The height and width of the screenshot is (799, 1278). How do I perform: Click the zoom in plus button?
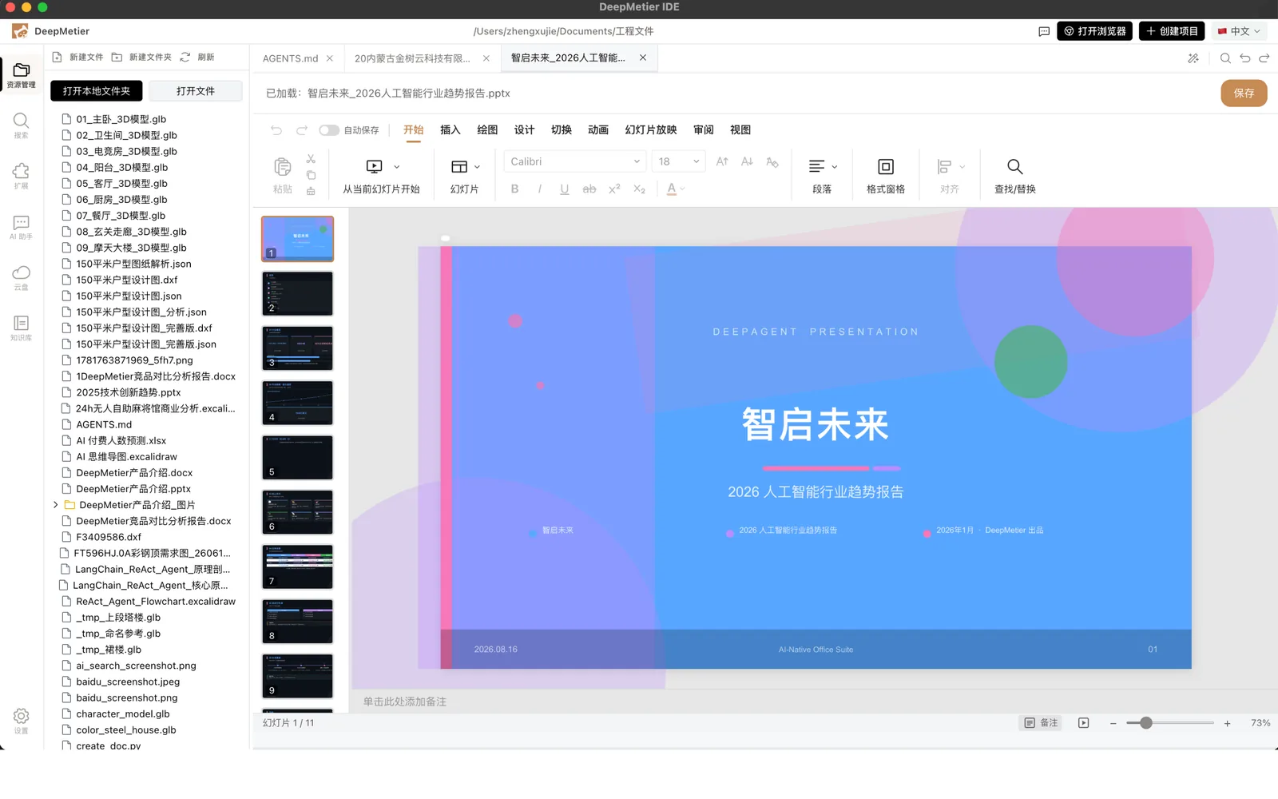[x=1228, y=723]
